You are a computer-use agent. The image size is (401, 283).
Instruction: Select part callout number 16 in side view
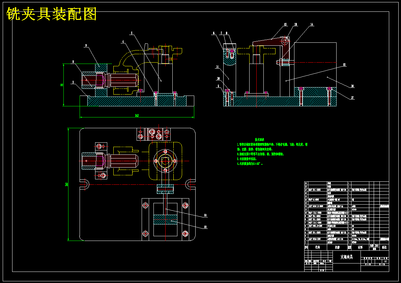tap(352, 86)
